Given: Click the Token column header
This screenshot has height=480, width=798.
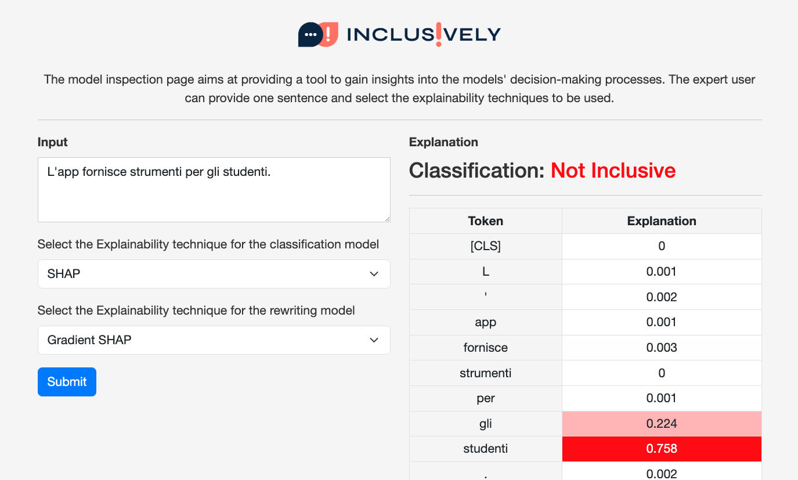Looking at the screenshot, I should point(486,221).
